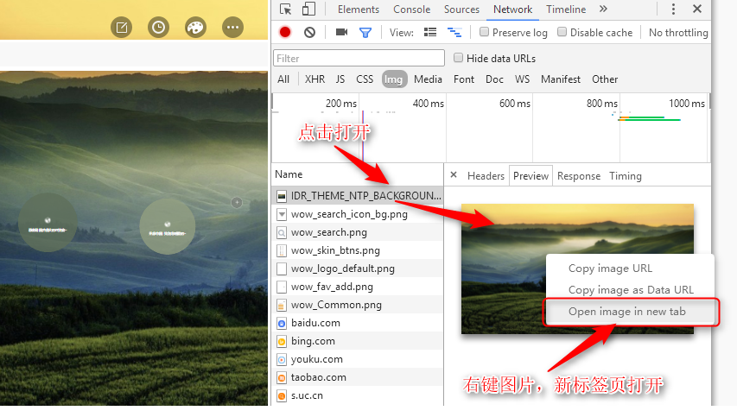This screenshot has width=737, height=417.
Task: Toggle device toolbar icon
Action: point(308,9)
